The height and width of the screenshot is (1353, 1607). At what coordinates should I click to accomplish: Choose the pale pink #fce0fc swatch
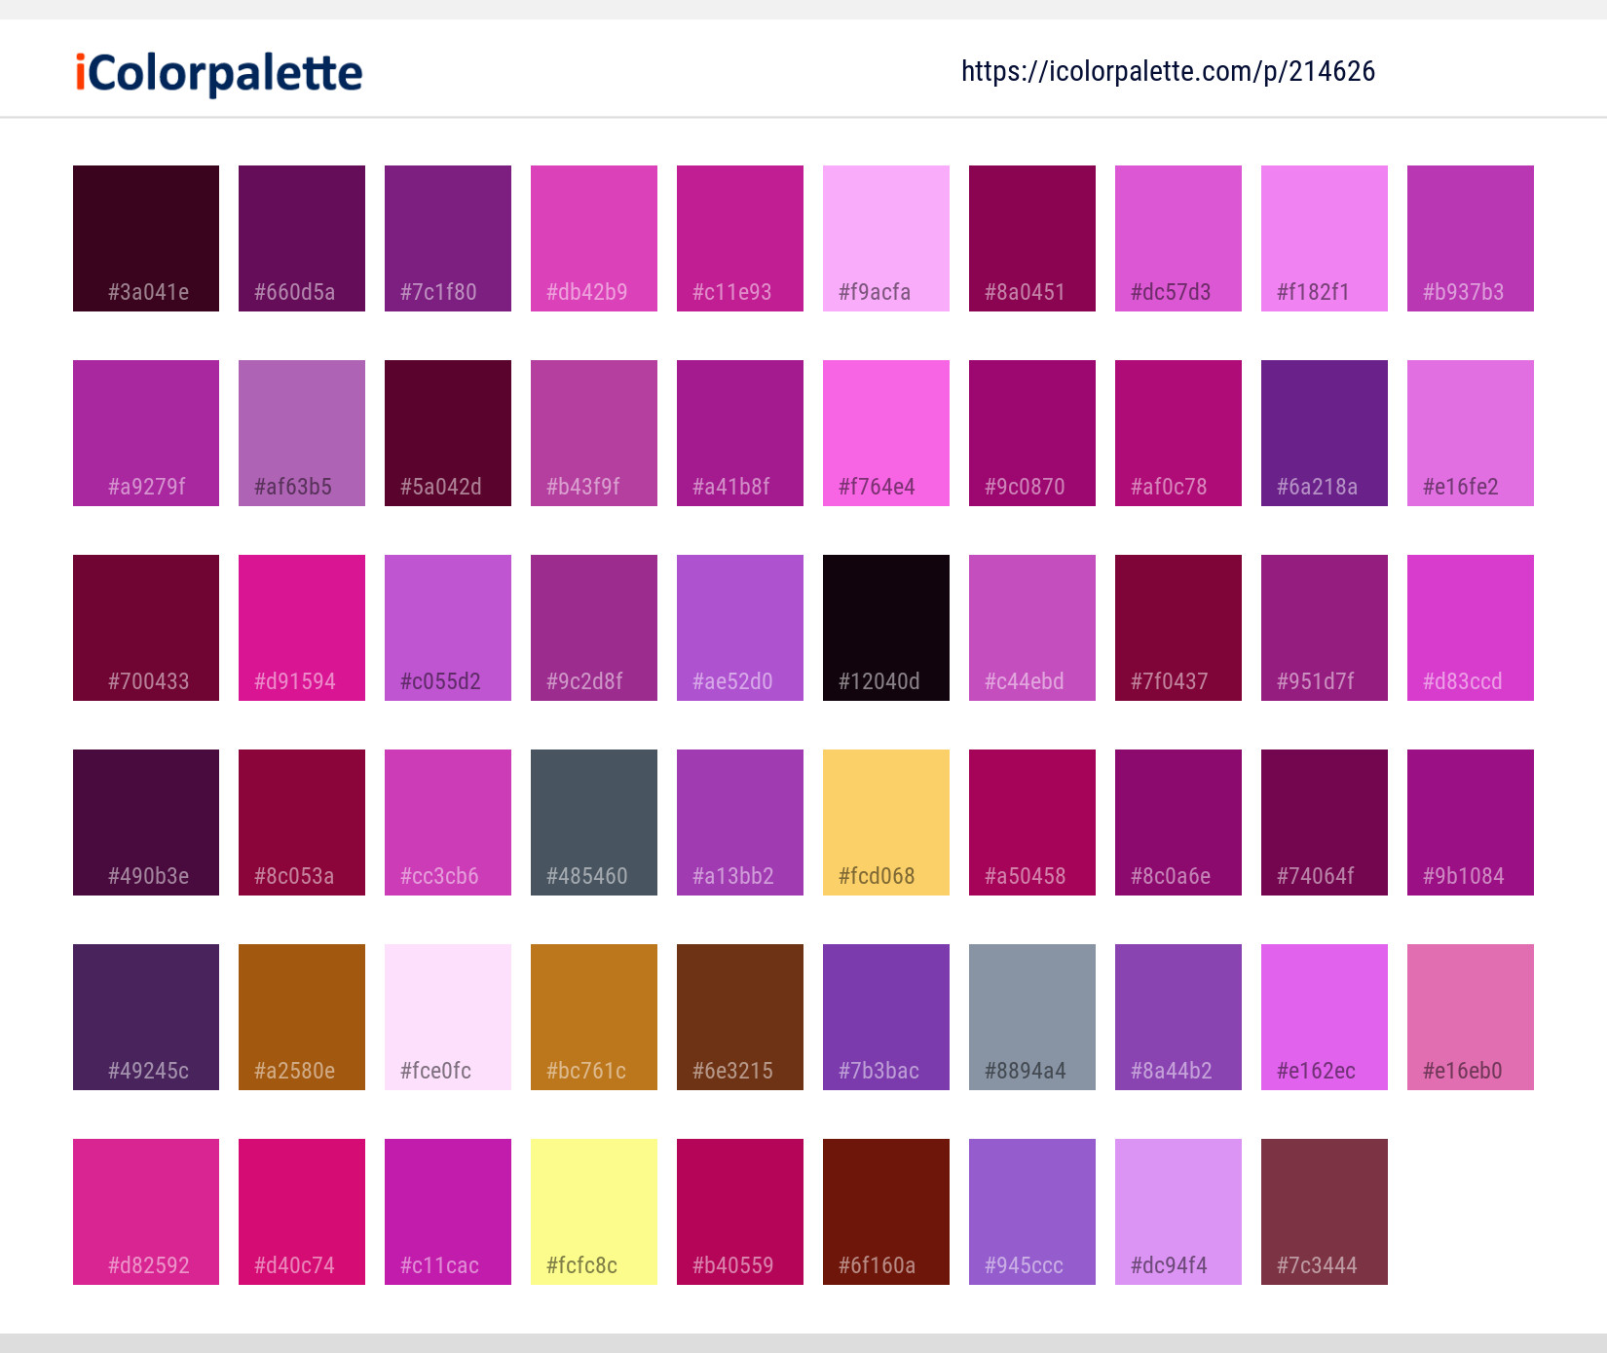[448, 1017]
